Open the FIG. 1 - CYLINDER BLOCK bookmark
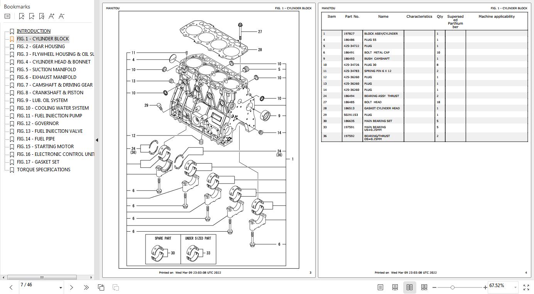 (43, 39)
